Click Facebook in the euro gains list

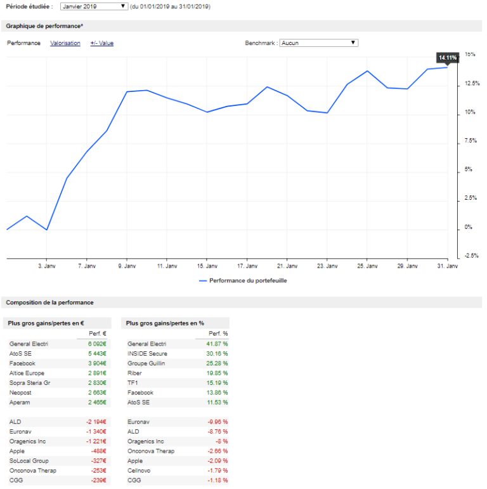pos(22,363)
